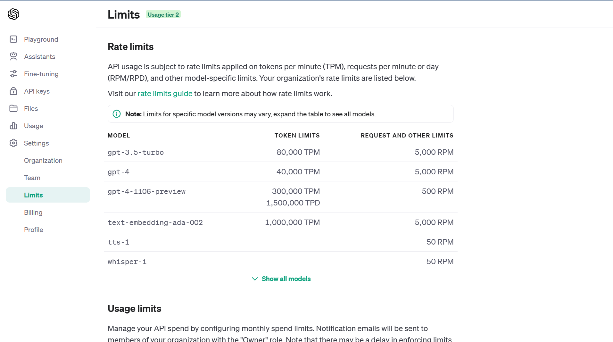Click 50 RPM in the whisper-1 row
The image size is (613, 342).
pos(440,262)
